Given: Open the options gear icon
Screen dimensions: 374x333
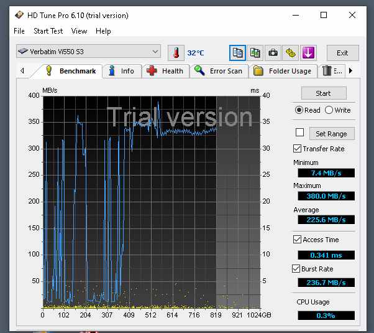Looking at the screenshot, I should (x=290, y=52).
